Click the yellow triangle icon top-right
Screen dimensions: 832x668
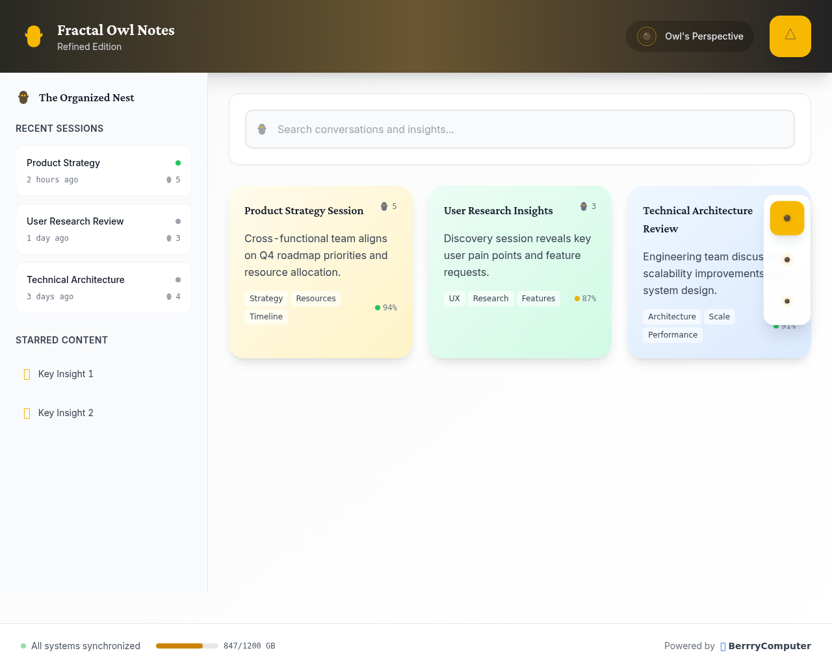790,36
